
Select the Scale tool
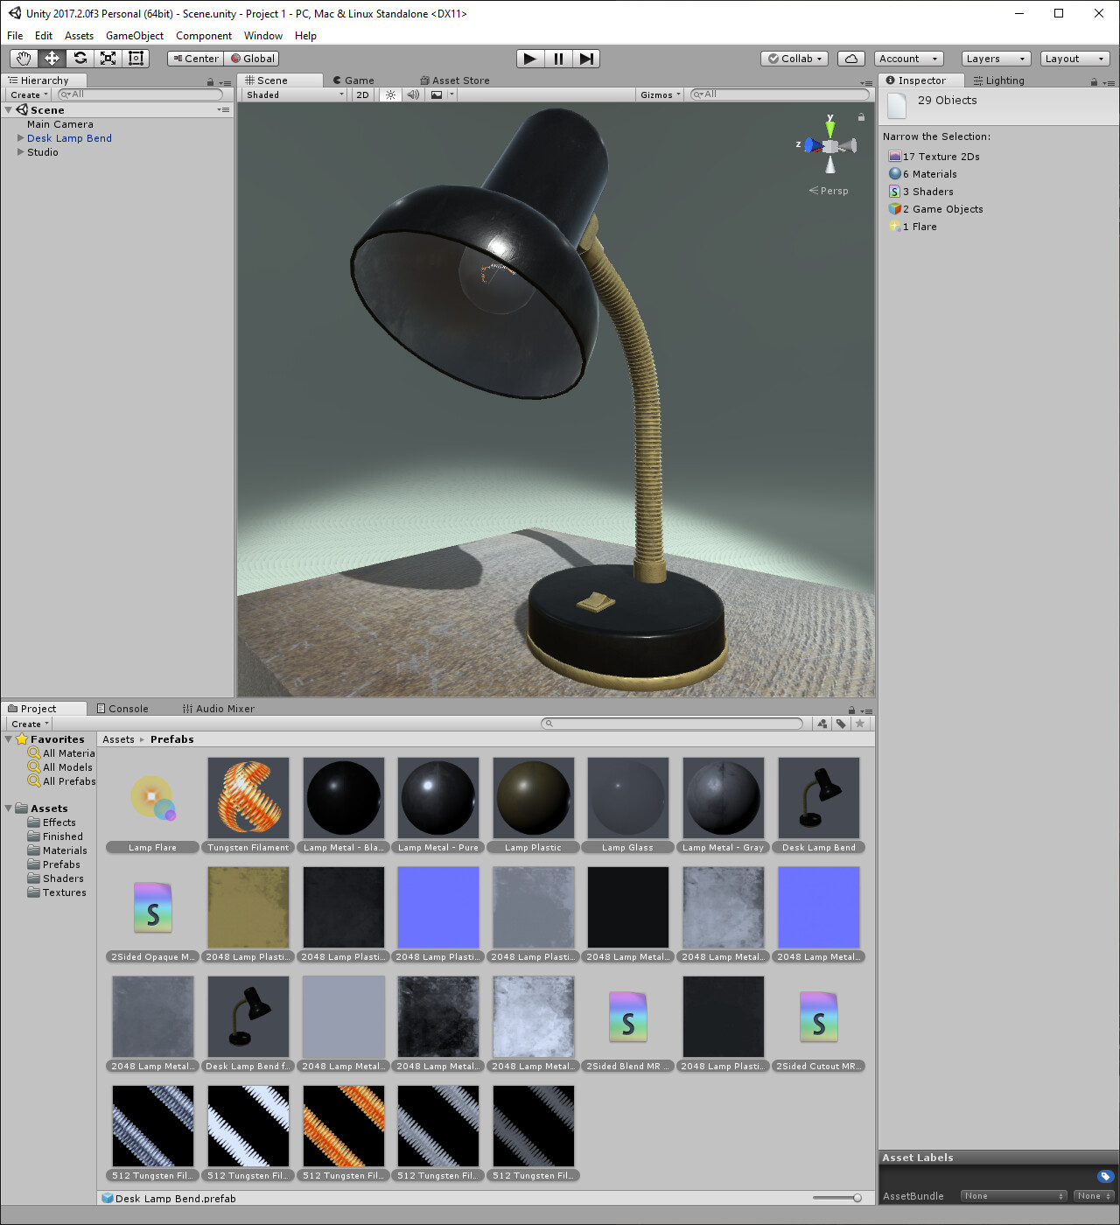pyautogui.click(x=108, y=58)
